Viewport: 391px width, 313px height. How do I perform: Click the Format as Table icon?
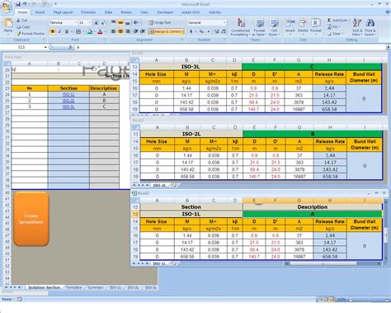tap(259, 27)
